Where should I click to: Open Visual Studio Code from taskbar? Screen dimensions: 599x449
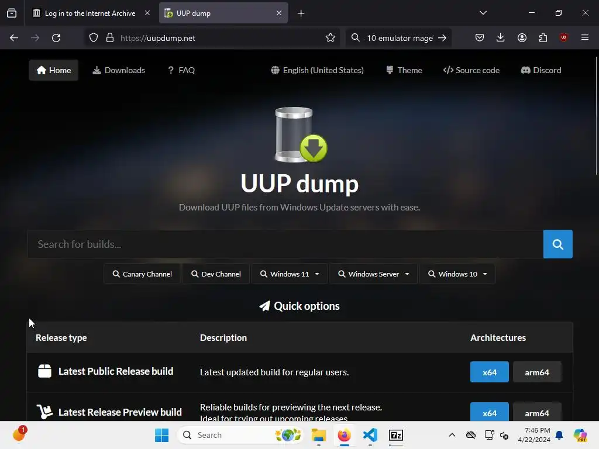point(370,435)
